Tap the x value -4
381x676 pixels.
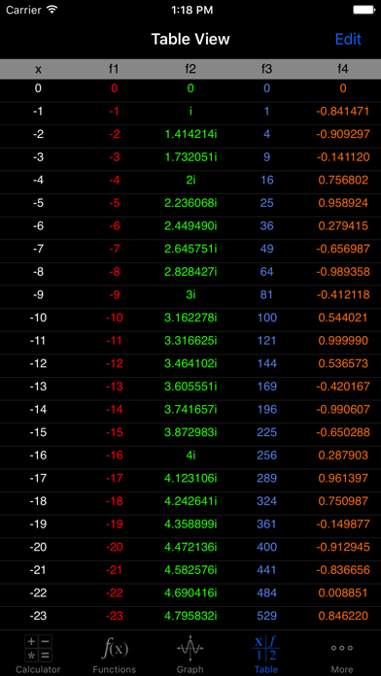pos(39,181)
